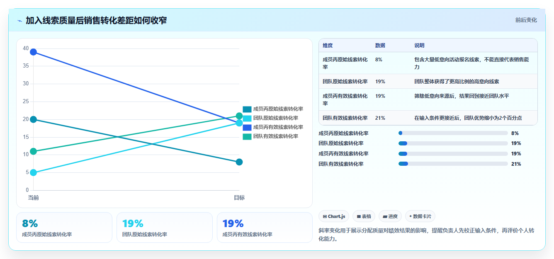Image resolution: width=554 pixels, height=259 pixels.
Task: Click the 8% value beside the first progress bar
Action: (x=515, y=133)
